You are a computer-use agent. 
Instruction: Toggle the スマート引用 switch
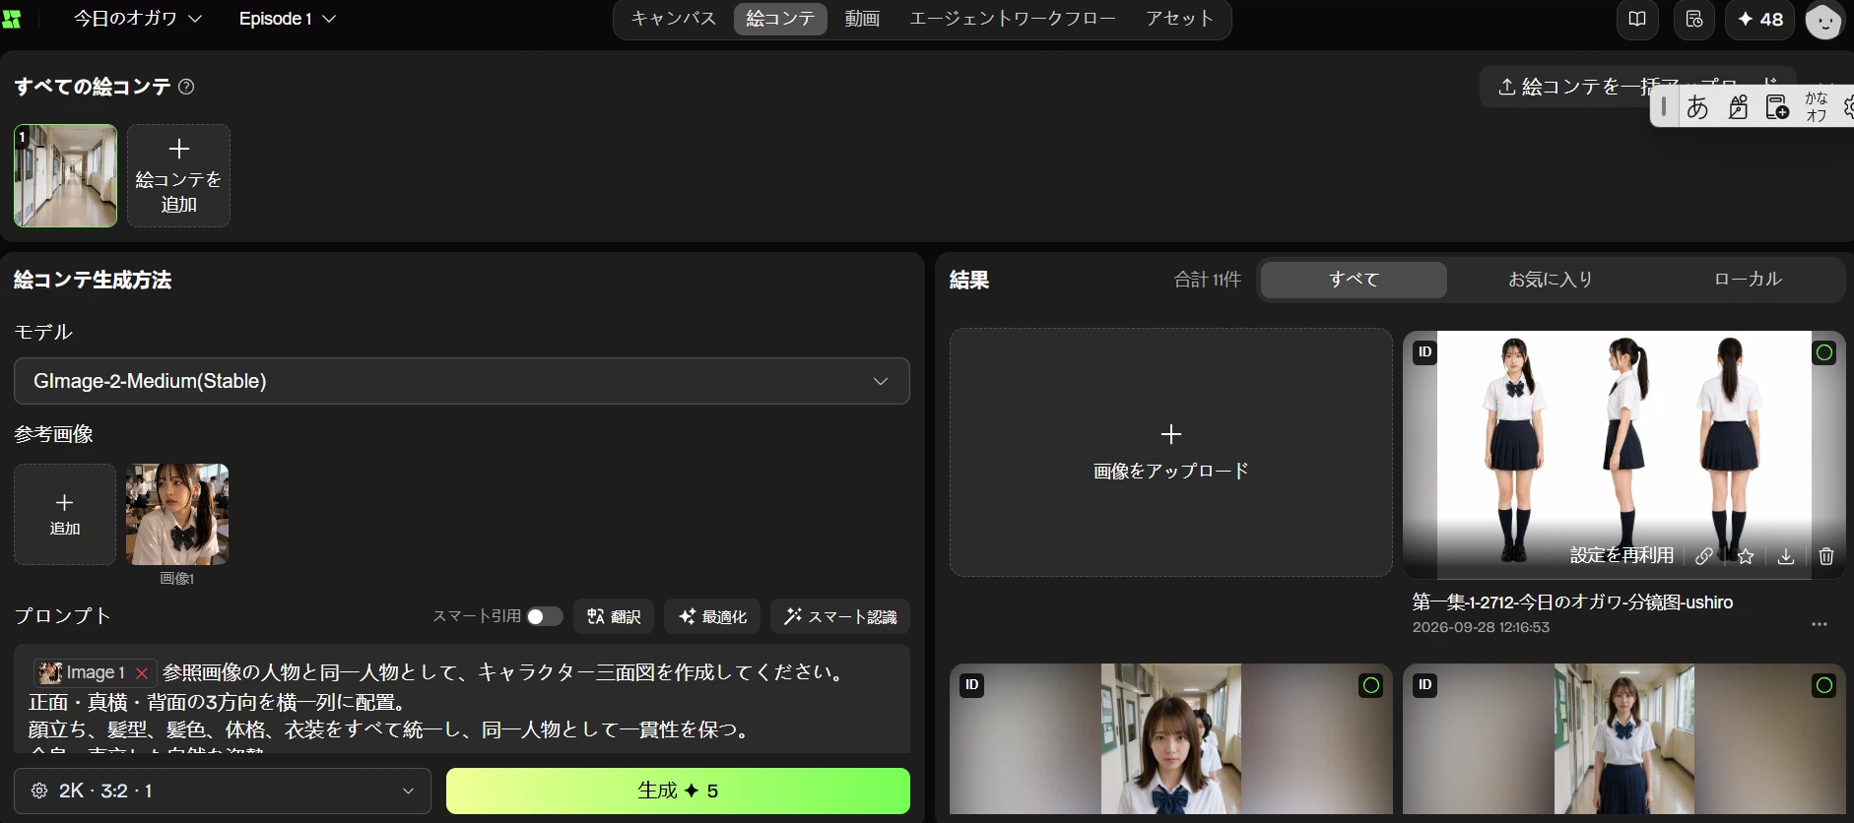[544, 616]
